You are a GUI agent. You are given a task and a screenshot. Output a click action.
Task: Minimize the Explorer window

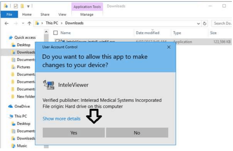(210, 6)
